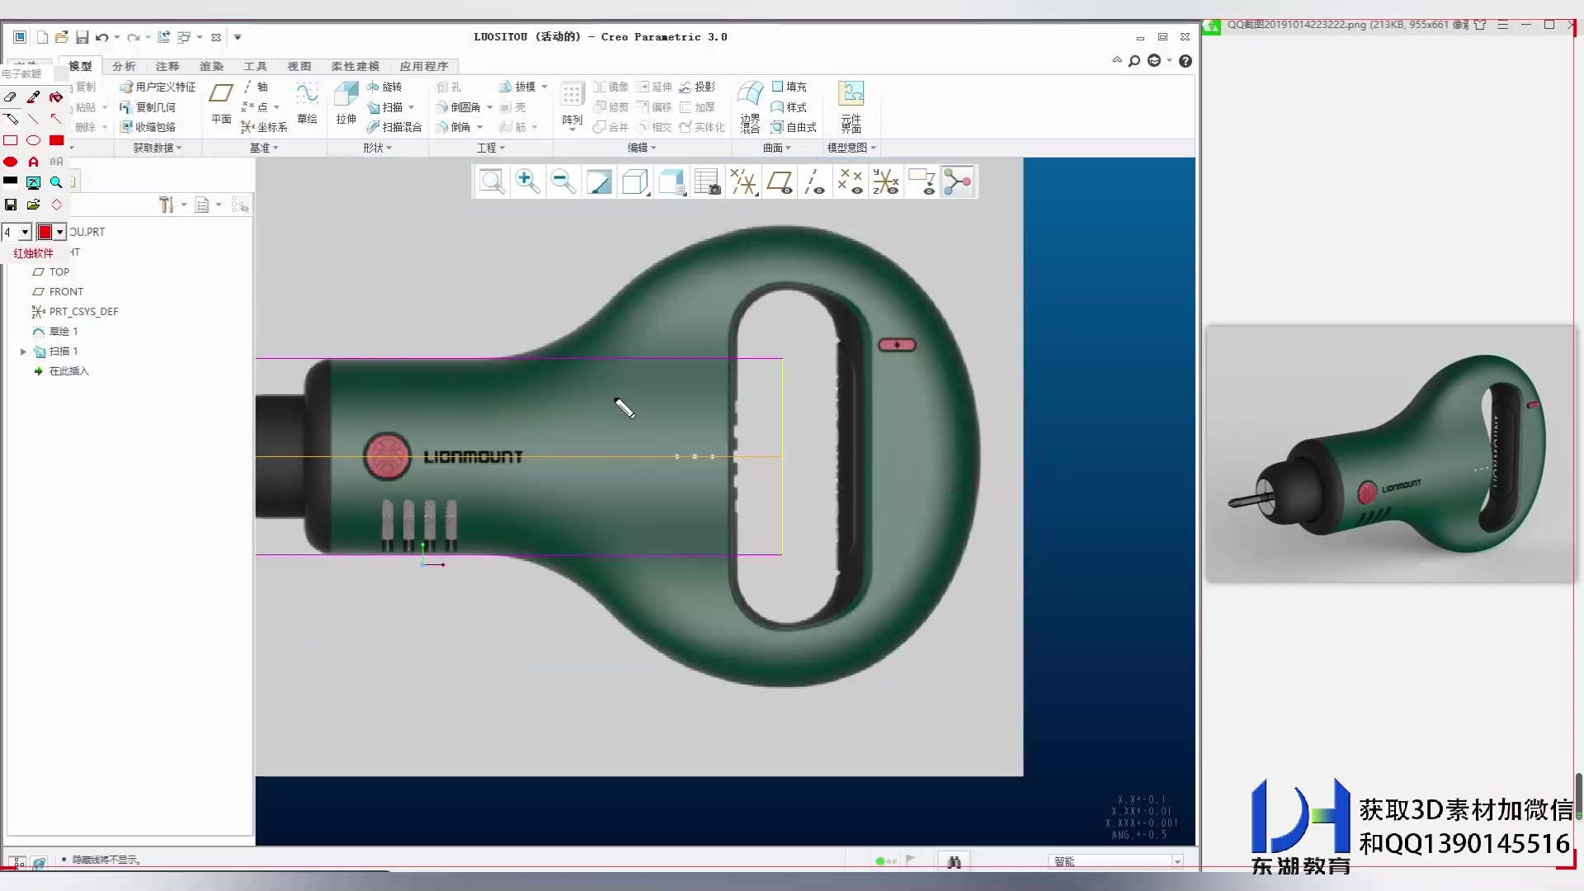Image resolution: width=1584 pixels, height=891 pixels.
Task: Click the Zoom In magnifier in graphics toolbar
Action: pyautogui.click(x=527, y=181)
